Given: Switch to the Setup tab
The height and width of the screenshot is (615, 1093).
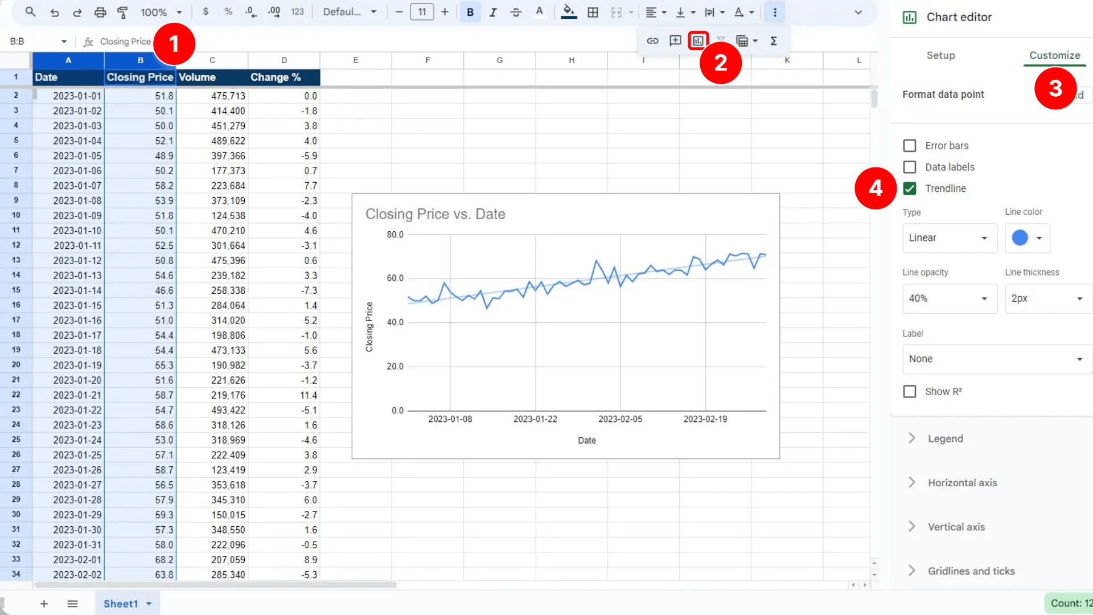Looking at the screenshot, I should pos(940,55).
